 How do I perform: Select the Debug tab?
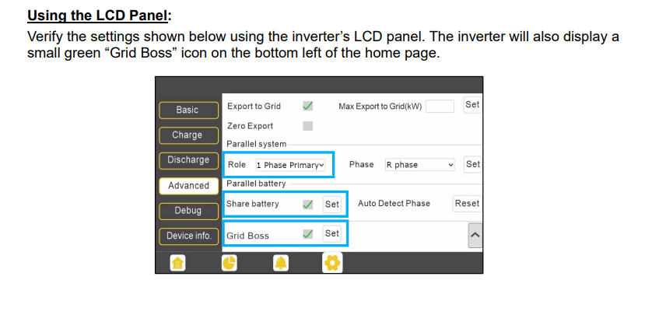(x=188, y=211)
